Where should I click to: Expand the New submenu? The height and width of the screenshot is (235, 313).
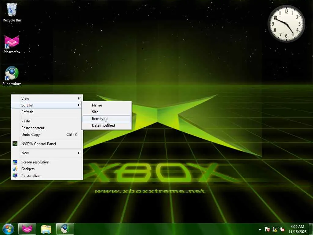[x=47, y=153]
